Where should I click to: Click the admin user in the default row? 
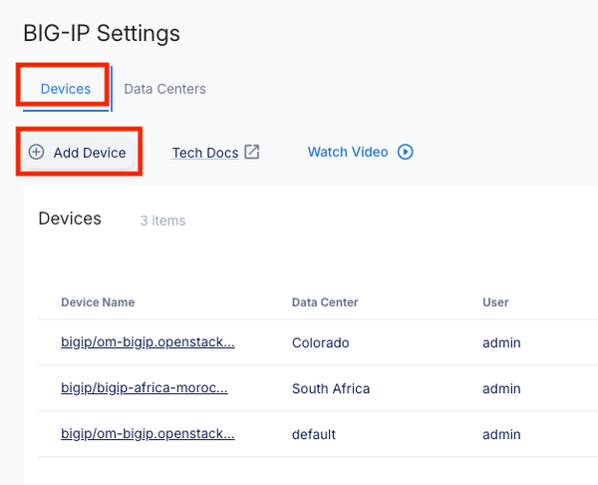pyautogui.click(x=501, y=435)
